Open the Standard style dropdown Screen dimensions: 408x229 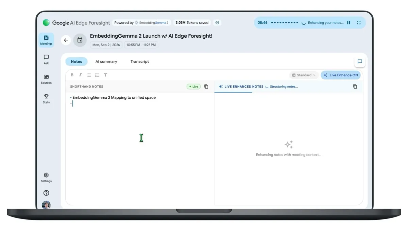(x=304, y=75)
